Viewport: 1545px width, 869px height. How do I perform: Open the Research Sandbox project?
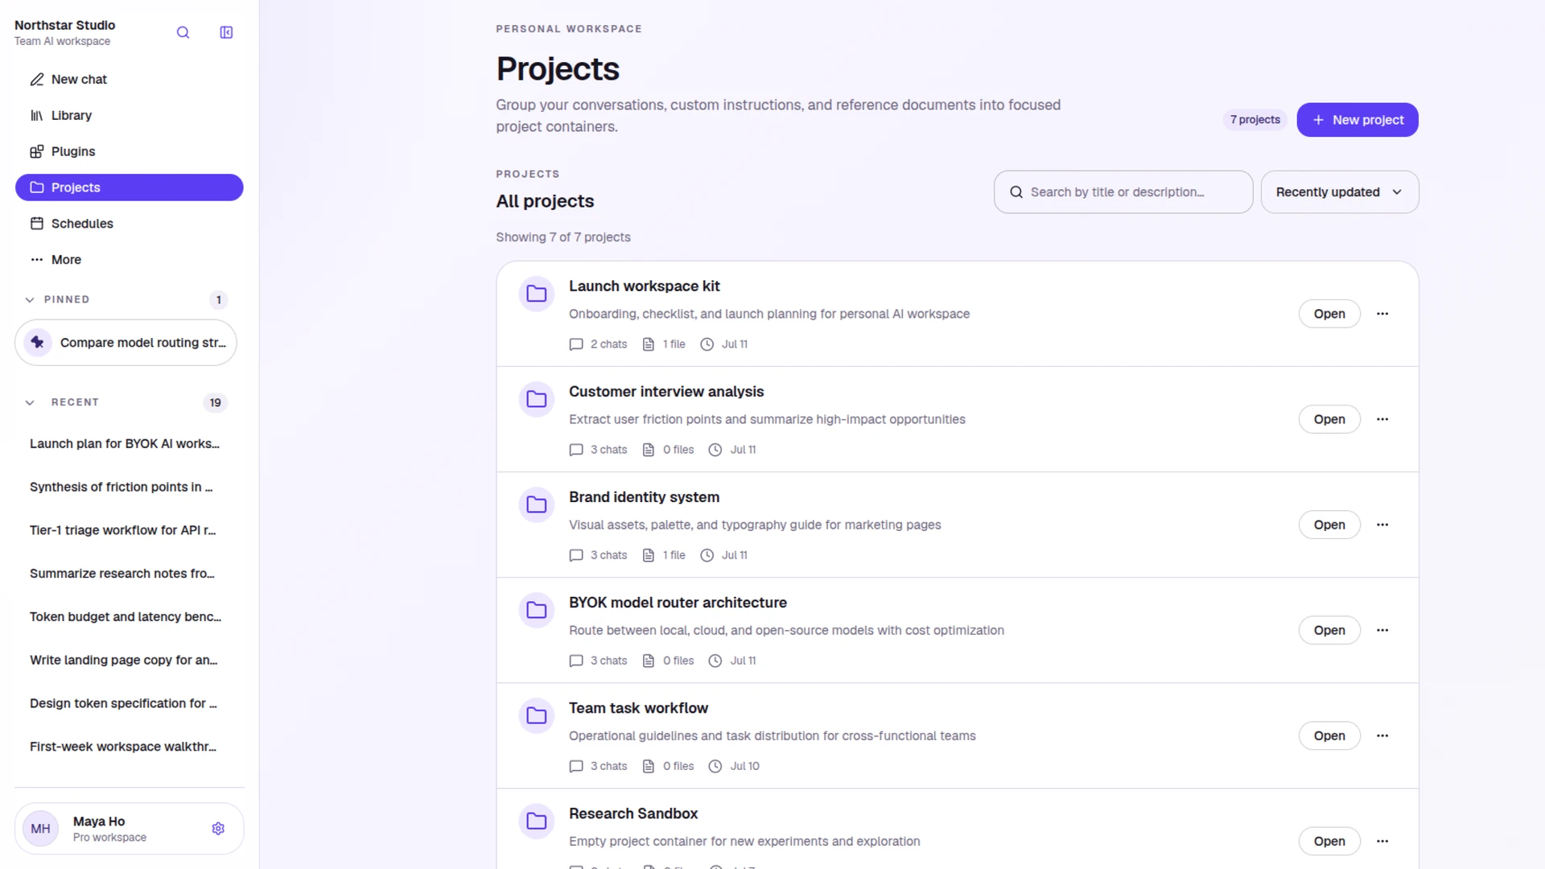1329,841
